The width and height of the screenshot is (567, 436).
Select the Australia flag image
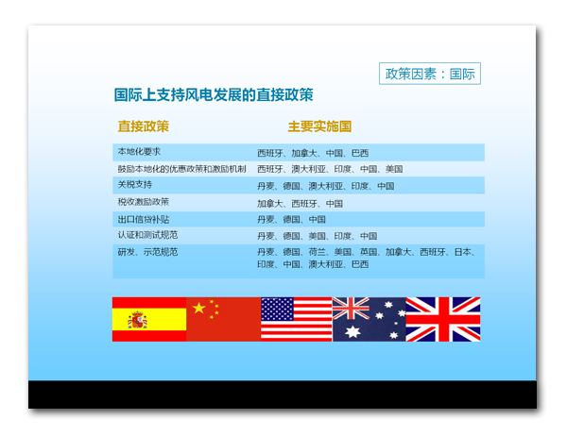(369, 319)
